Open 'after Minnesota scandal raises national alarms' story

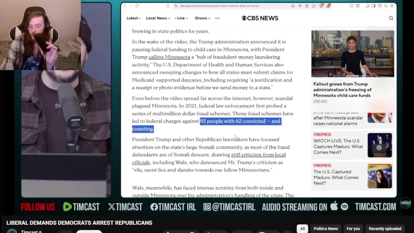pyautogui.click(x=338, y=120)
